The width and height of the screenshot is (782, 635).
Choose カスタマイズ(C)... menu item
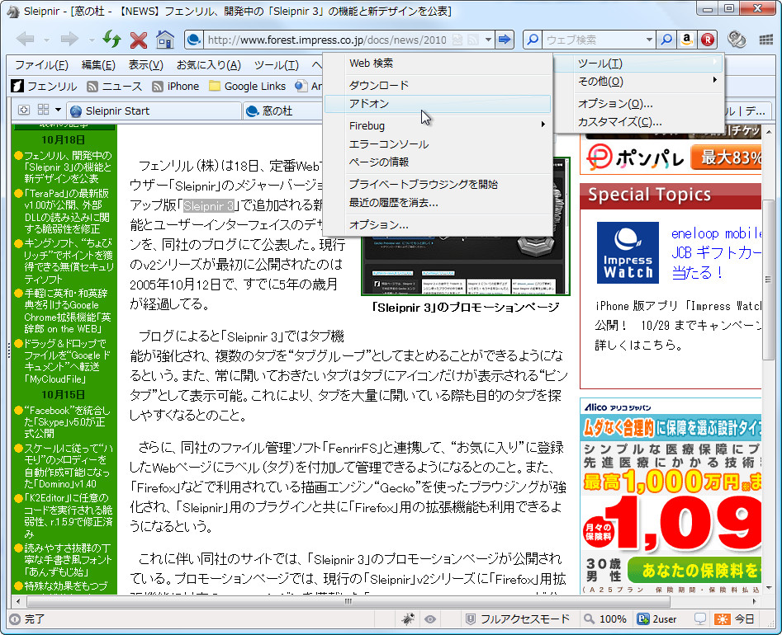[x=639, y=121]
